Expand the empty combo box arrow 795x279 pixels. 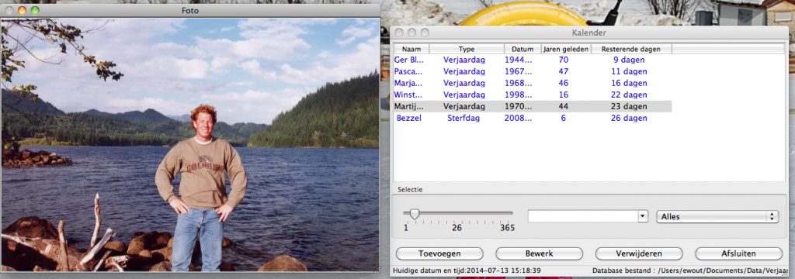coord(643,216)
